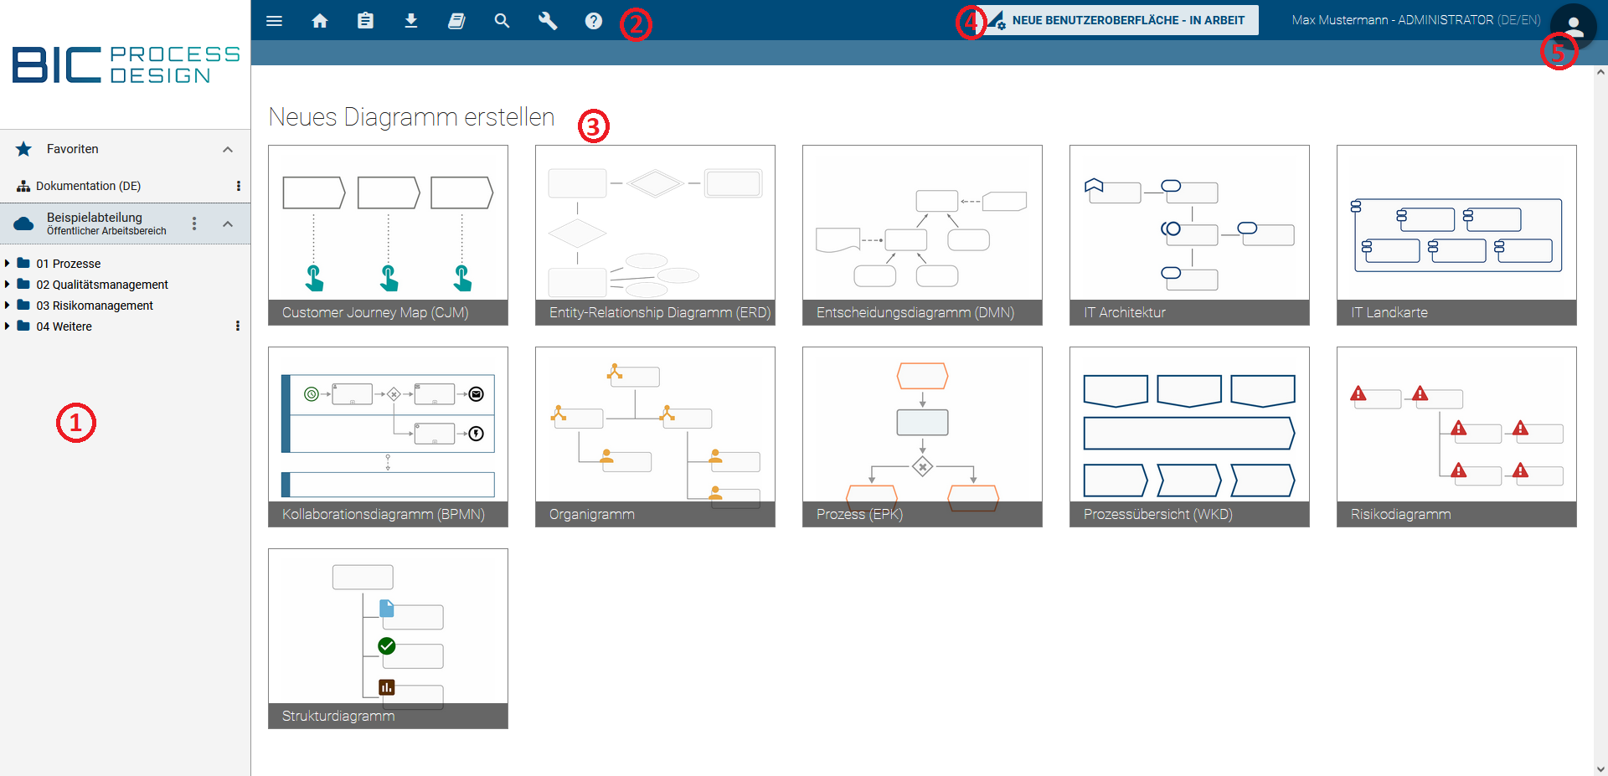Select the 02 Qualitätsmanagement folder

tap(101, 285)
